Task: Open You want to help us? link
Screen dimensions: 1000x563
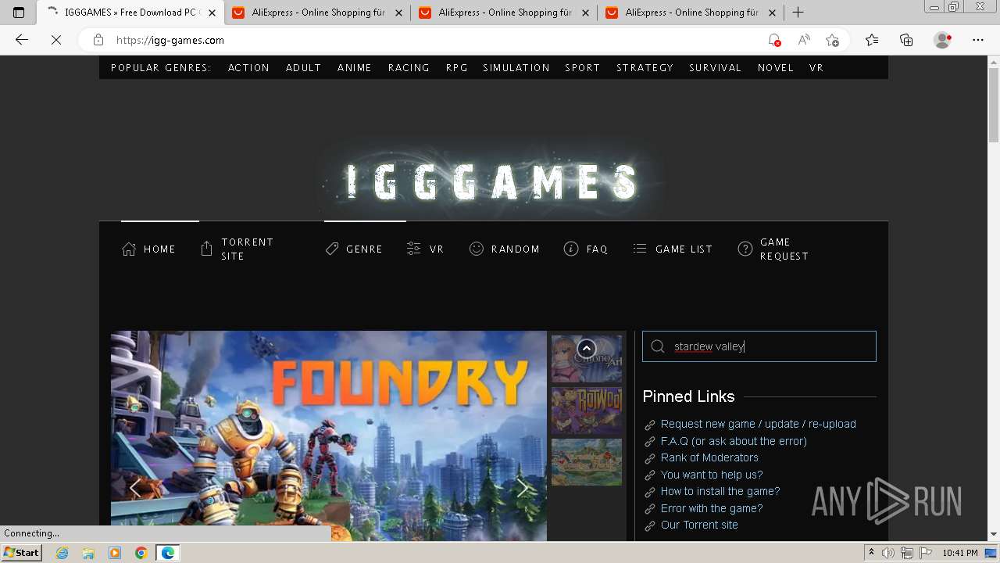Action: 712,475
